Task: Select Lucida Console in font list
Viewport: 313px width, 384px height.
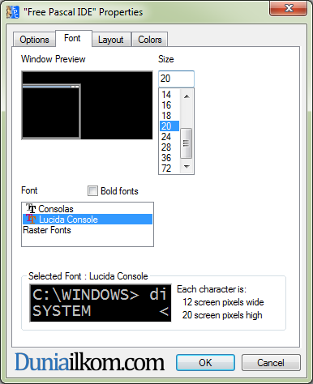Action: 88,220
